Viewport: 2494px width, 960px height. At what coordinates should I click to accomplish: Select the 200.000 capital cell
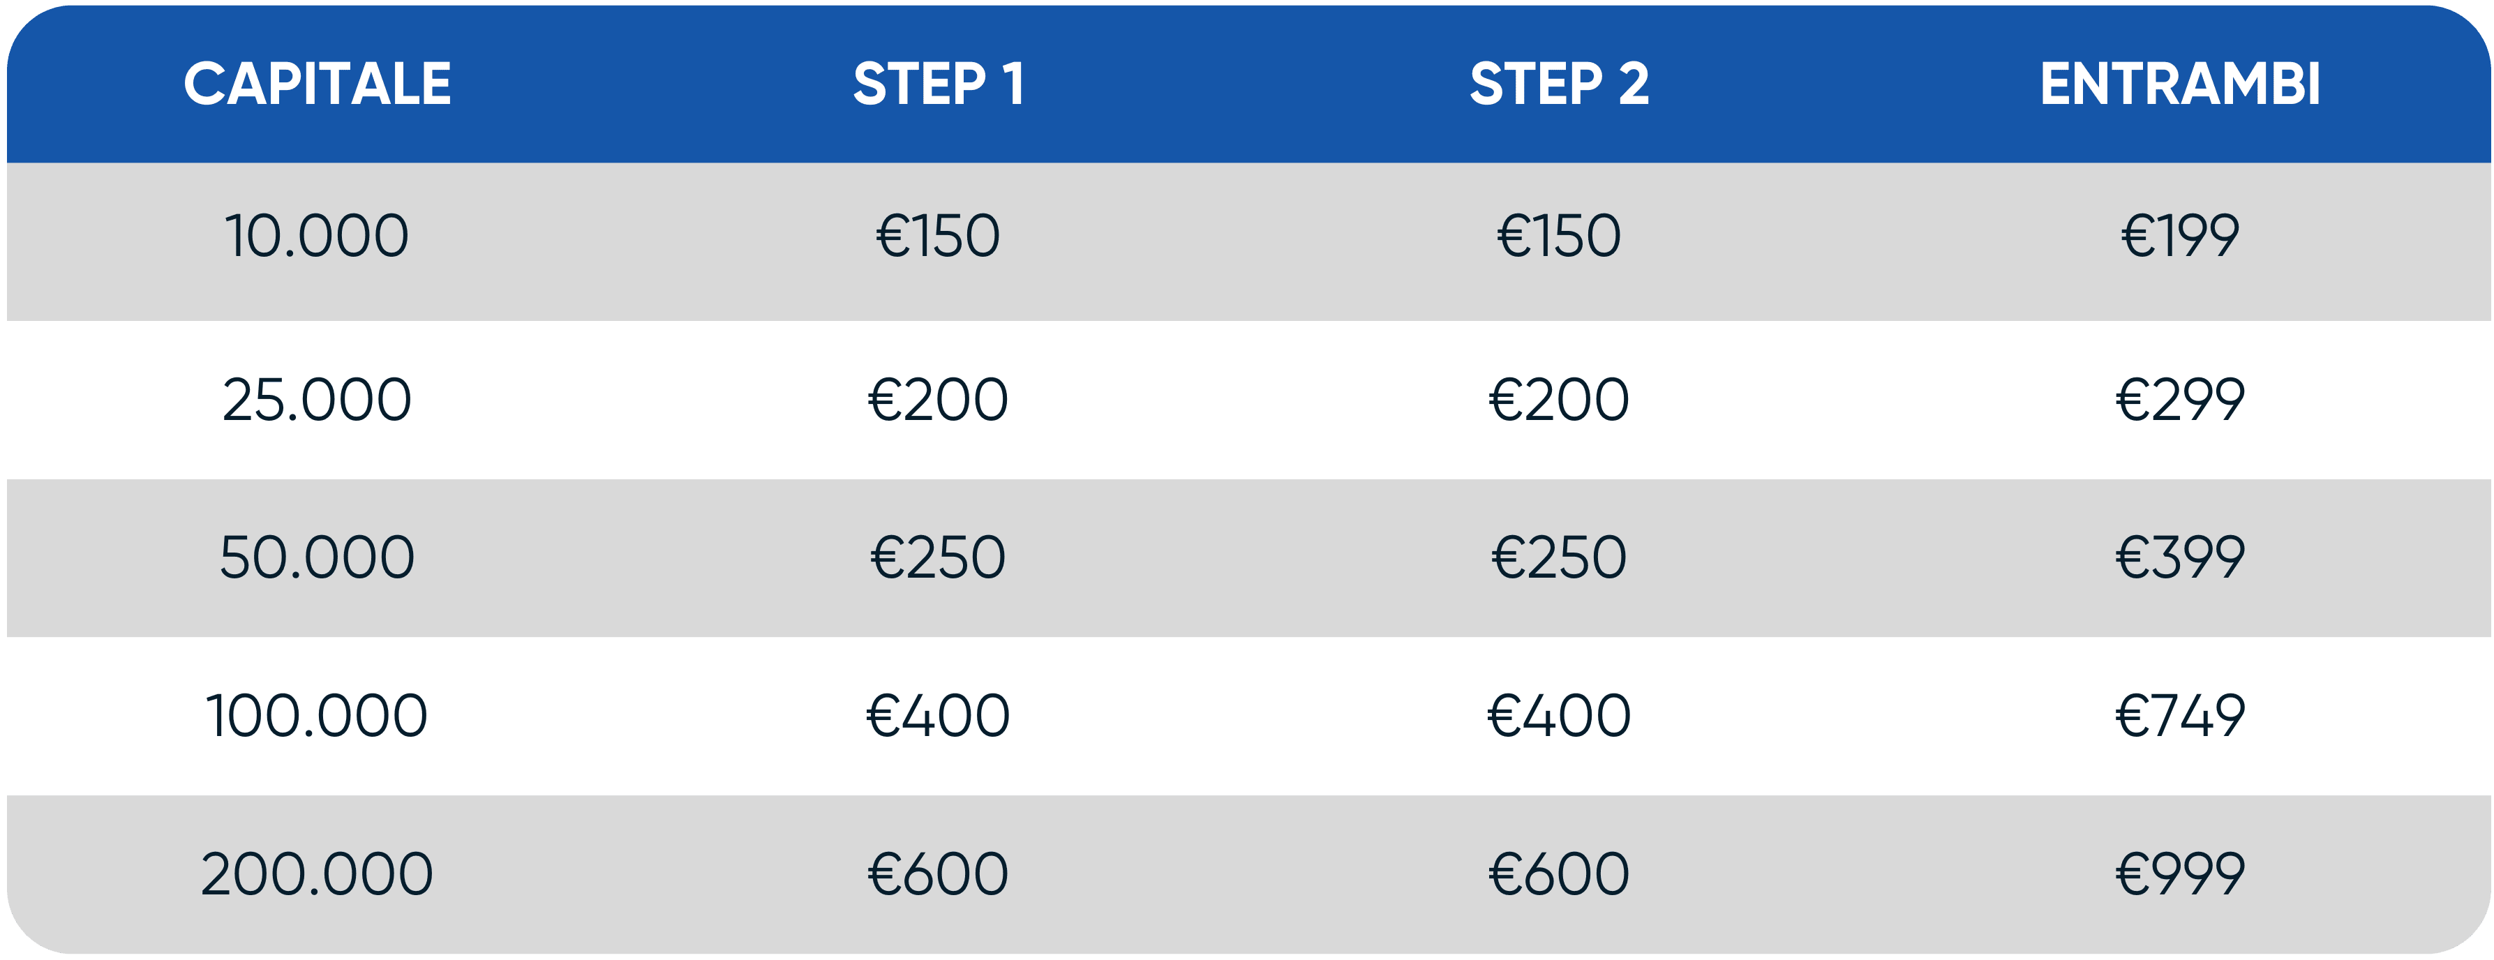click(x=317, y=874)
